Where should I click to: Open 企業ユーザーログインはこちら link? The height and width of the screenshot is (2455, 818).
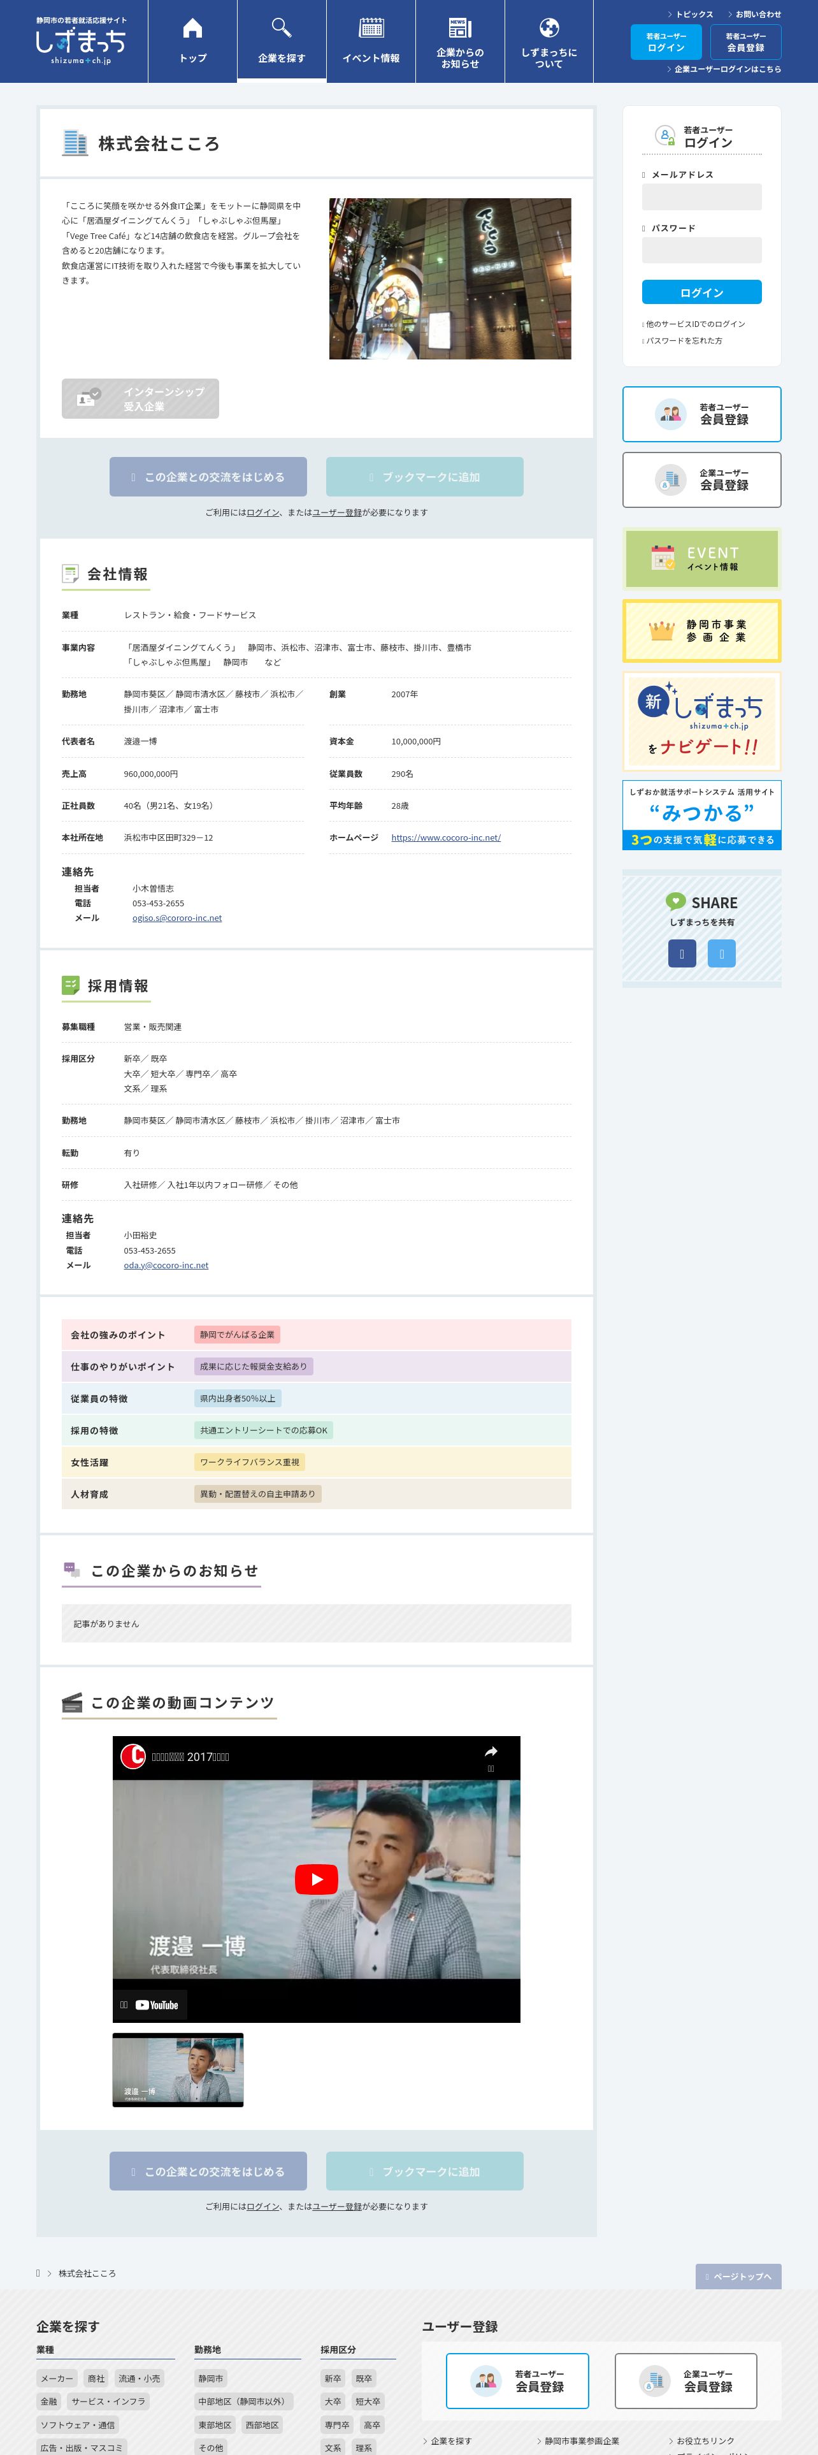coord(724,69)
